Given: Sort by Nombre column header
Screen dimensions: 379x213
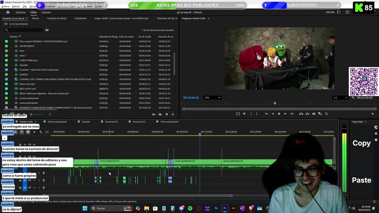Looking at the screenshot, I should pyautogui.click(x=14, y=37).
